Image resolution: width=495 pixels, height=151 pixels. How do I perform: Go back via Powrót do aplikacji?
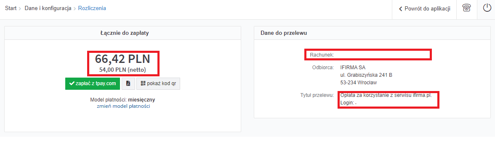tap(424, 9)
